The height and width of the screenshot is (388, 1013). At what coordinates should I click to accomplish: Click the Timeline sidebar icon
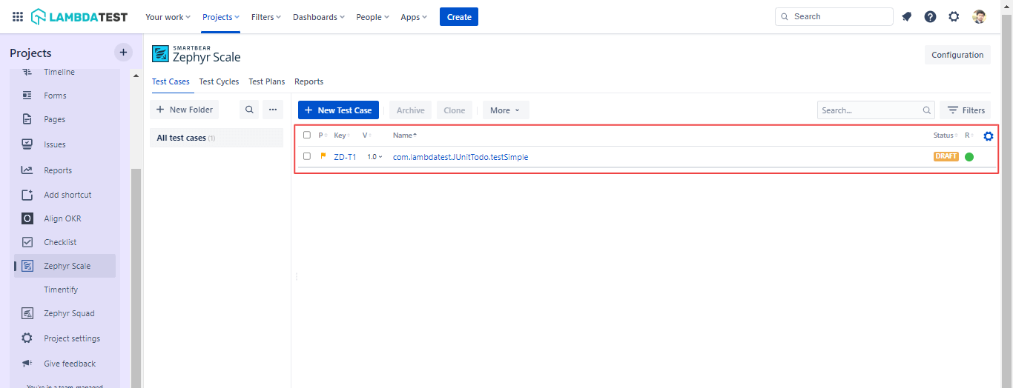[27, 72]
